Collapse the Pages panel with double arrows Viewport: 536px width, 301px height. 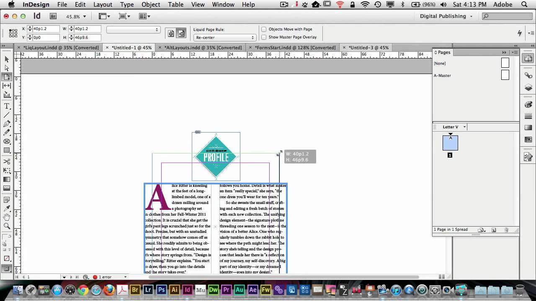tap(504, 52)
